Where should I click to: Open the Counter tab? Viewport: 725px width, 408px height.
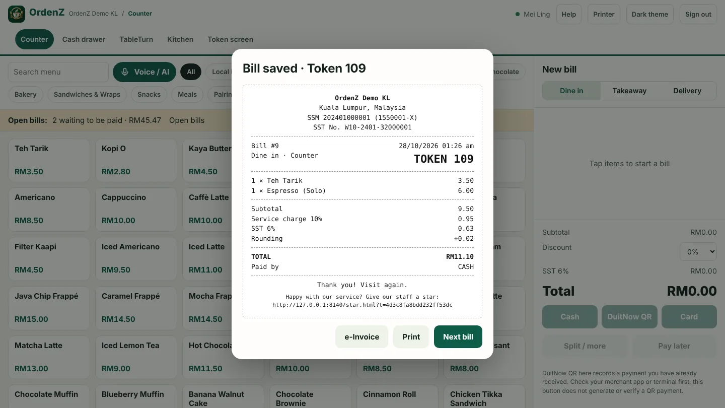tap(34, 39)
